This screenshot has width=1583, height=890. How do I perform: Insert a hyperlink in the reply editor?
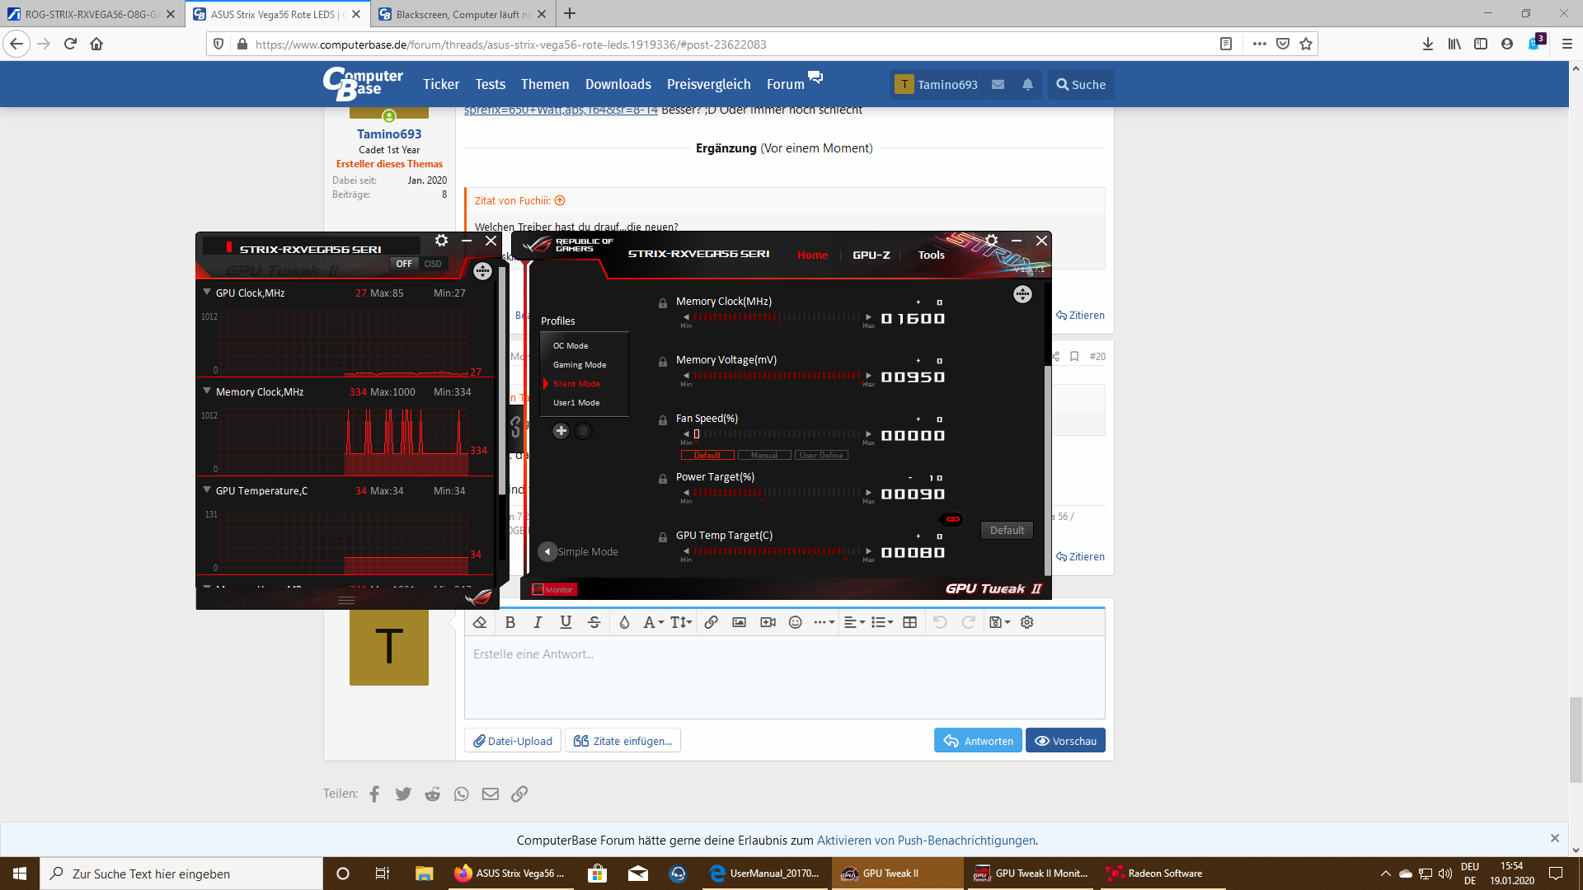click(711, 622)
